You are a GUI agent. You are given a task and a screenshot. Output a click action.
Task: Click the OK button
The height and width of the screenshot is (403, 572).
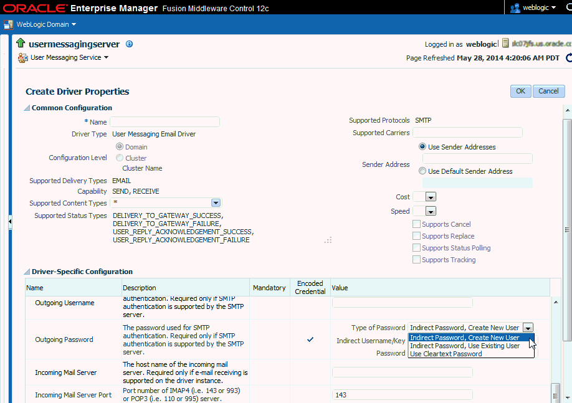[520, 91]
